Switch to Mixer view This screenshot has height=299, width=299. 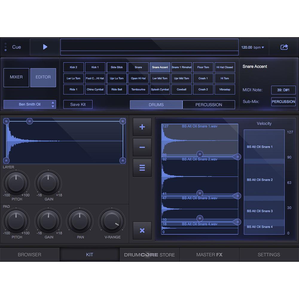pyautogui.click(x=16, y=77)
